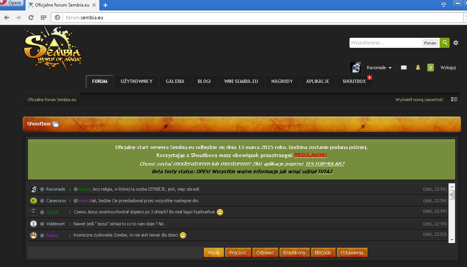Click the @ mention next to Voldemort
The height and width of the screenshot is (267, 467).
42,224
